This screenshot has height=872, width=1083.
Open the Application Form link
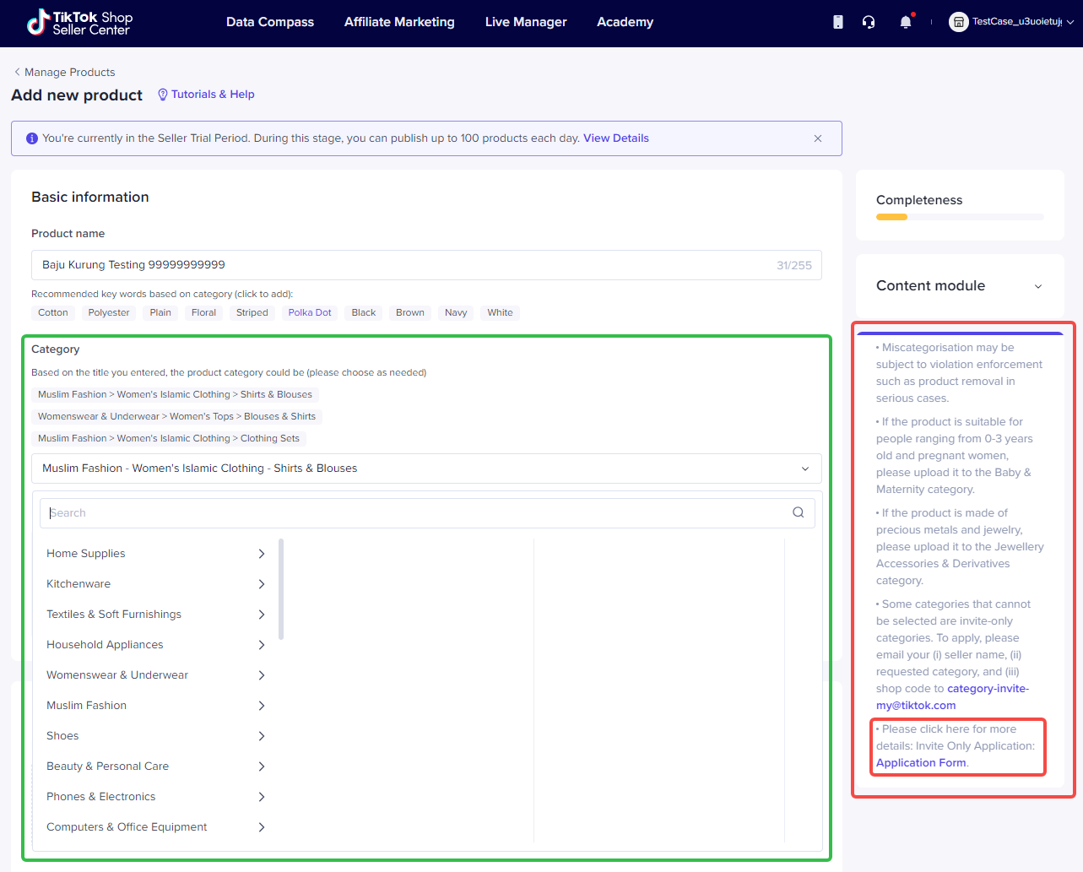coord(921,763)
